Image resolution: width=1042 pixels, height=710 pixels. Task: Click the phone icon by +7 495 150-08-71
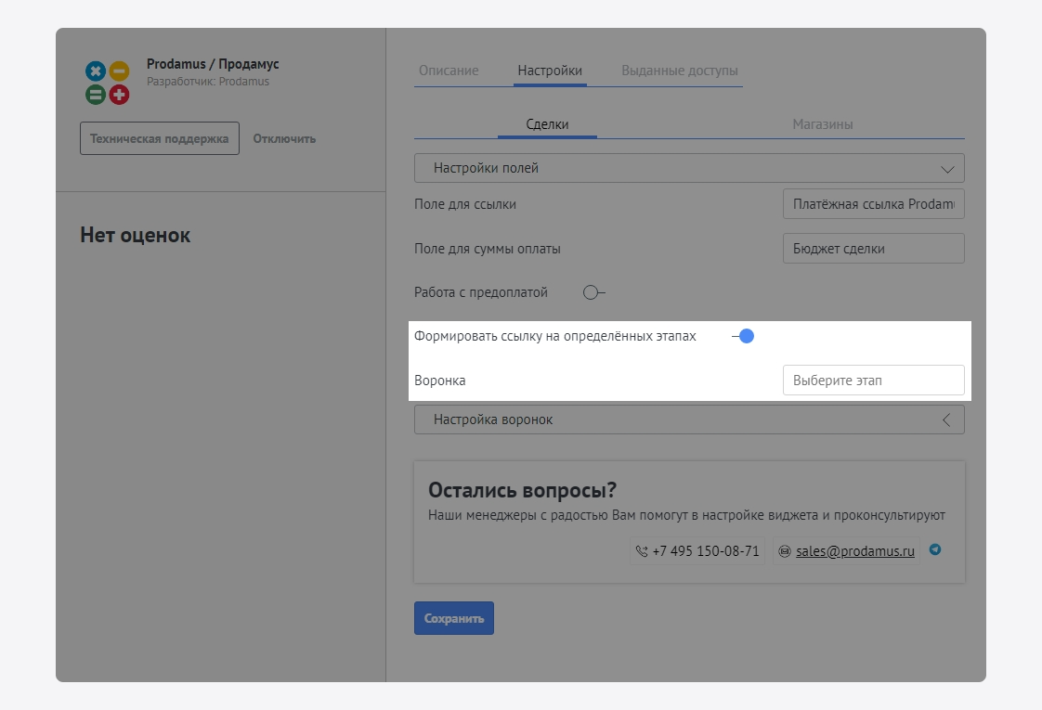642,551
